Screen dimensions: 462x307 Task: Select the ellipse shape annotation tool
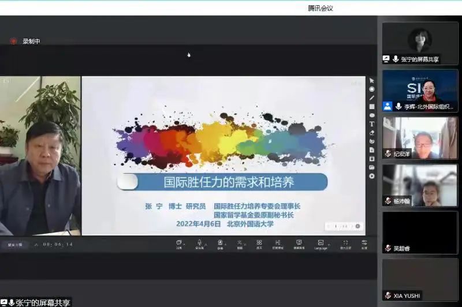(372, 115)
